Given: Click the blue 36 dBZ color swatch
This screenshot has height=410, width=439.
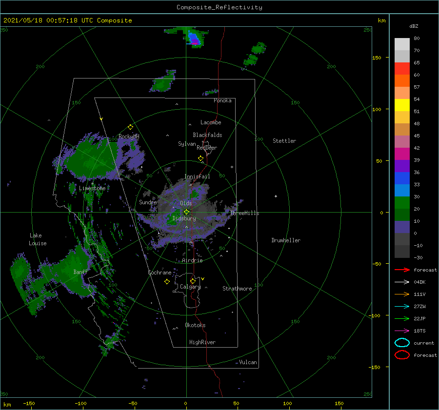Looking at the screenshot, I should click(402, 178).
